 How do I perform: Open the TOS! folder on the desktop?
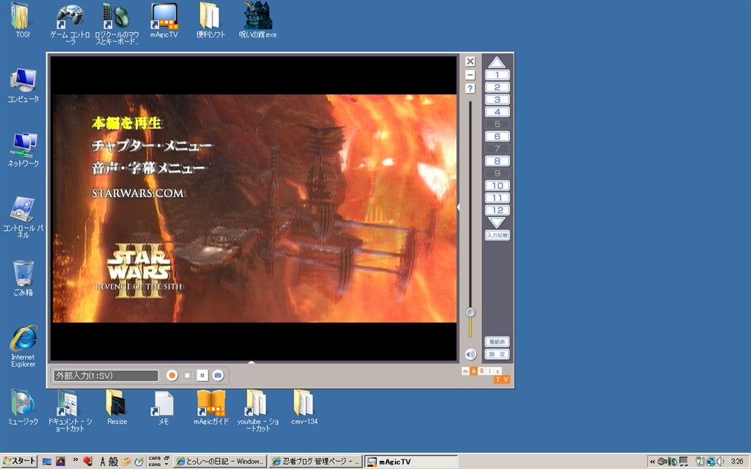pos(22,20)
